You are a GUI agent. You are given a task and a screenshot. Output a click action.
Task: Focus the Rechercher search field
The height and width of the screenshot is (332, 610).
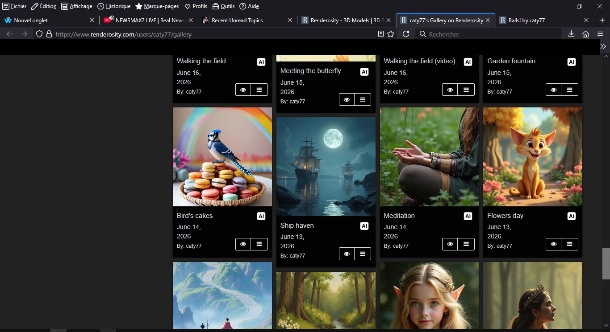coord(489,34)
